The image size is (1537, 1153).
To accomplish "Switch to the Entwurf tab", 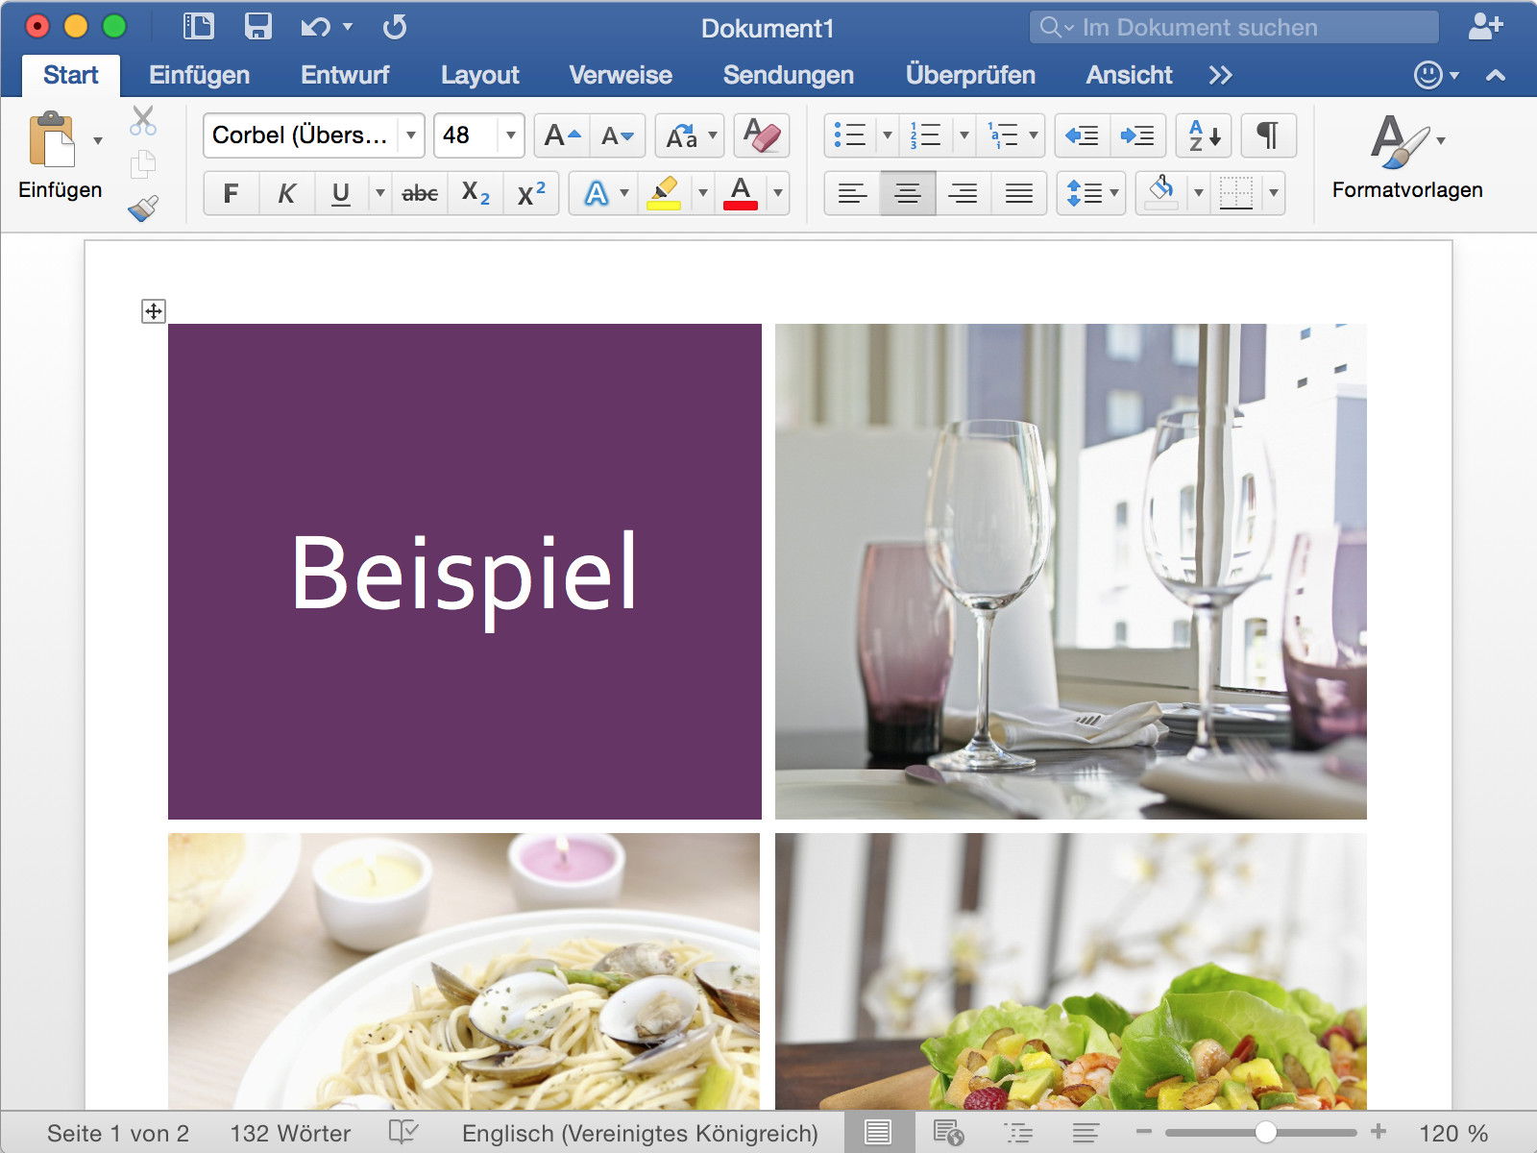I will 345,75.
